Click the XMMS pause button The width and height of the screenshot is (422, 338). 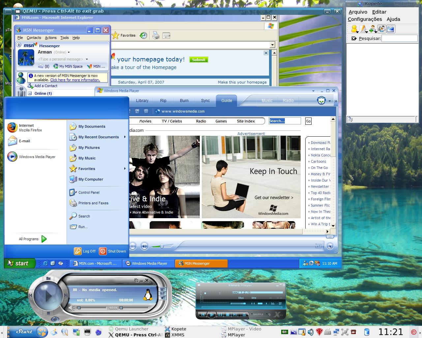(x=220, y=315)
